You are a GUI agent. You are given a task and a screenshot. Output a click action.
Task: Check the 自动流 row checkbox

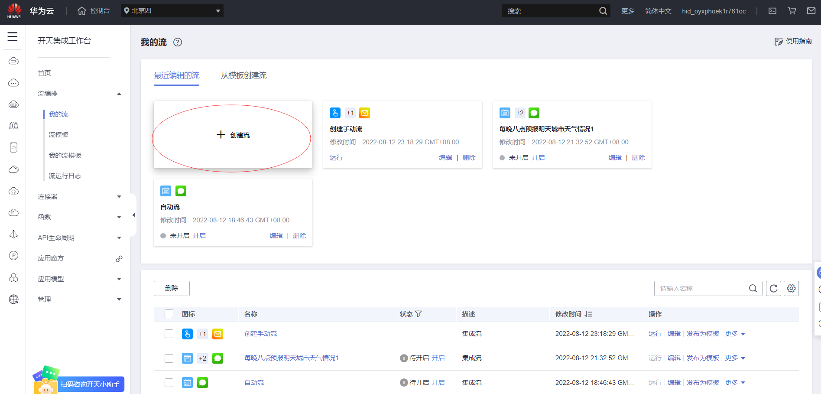click(169, 382)
